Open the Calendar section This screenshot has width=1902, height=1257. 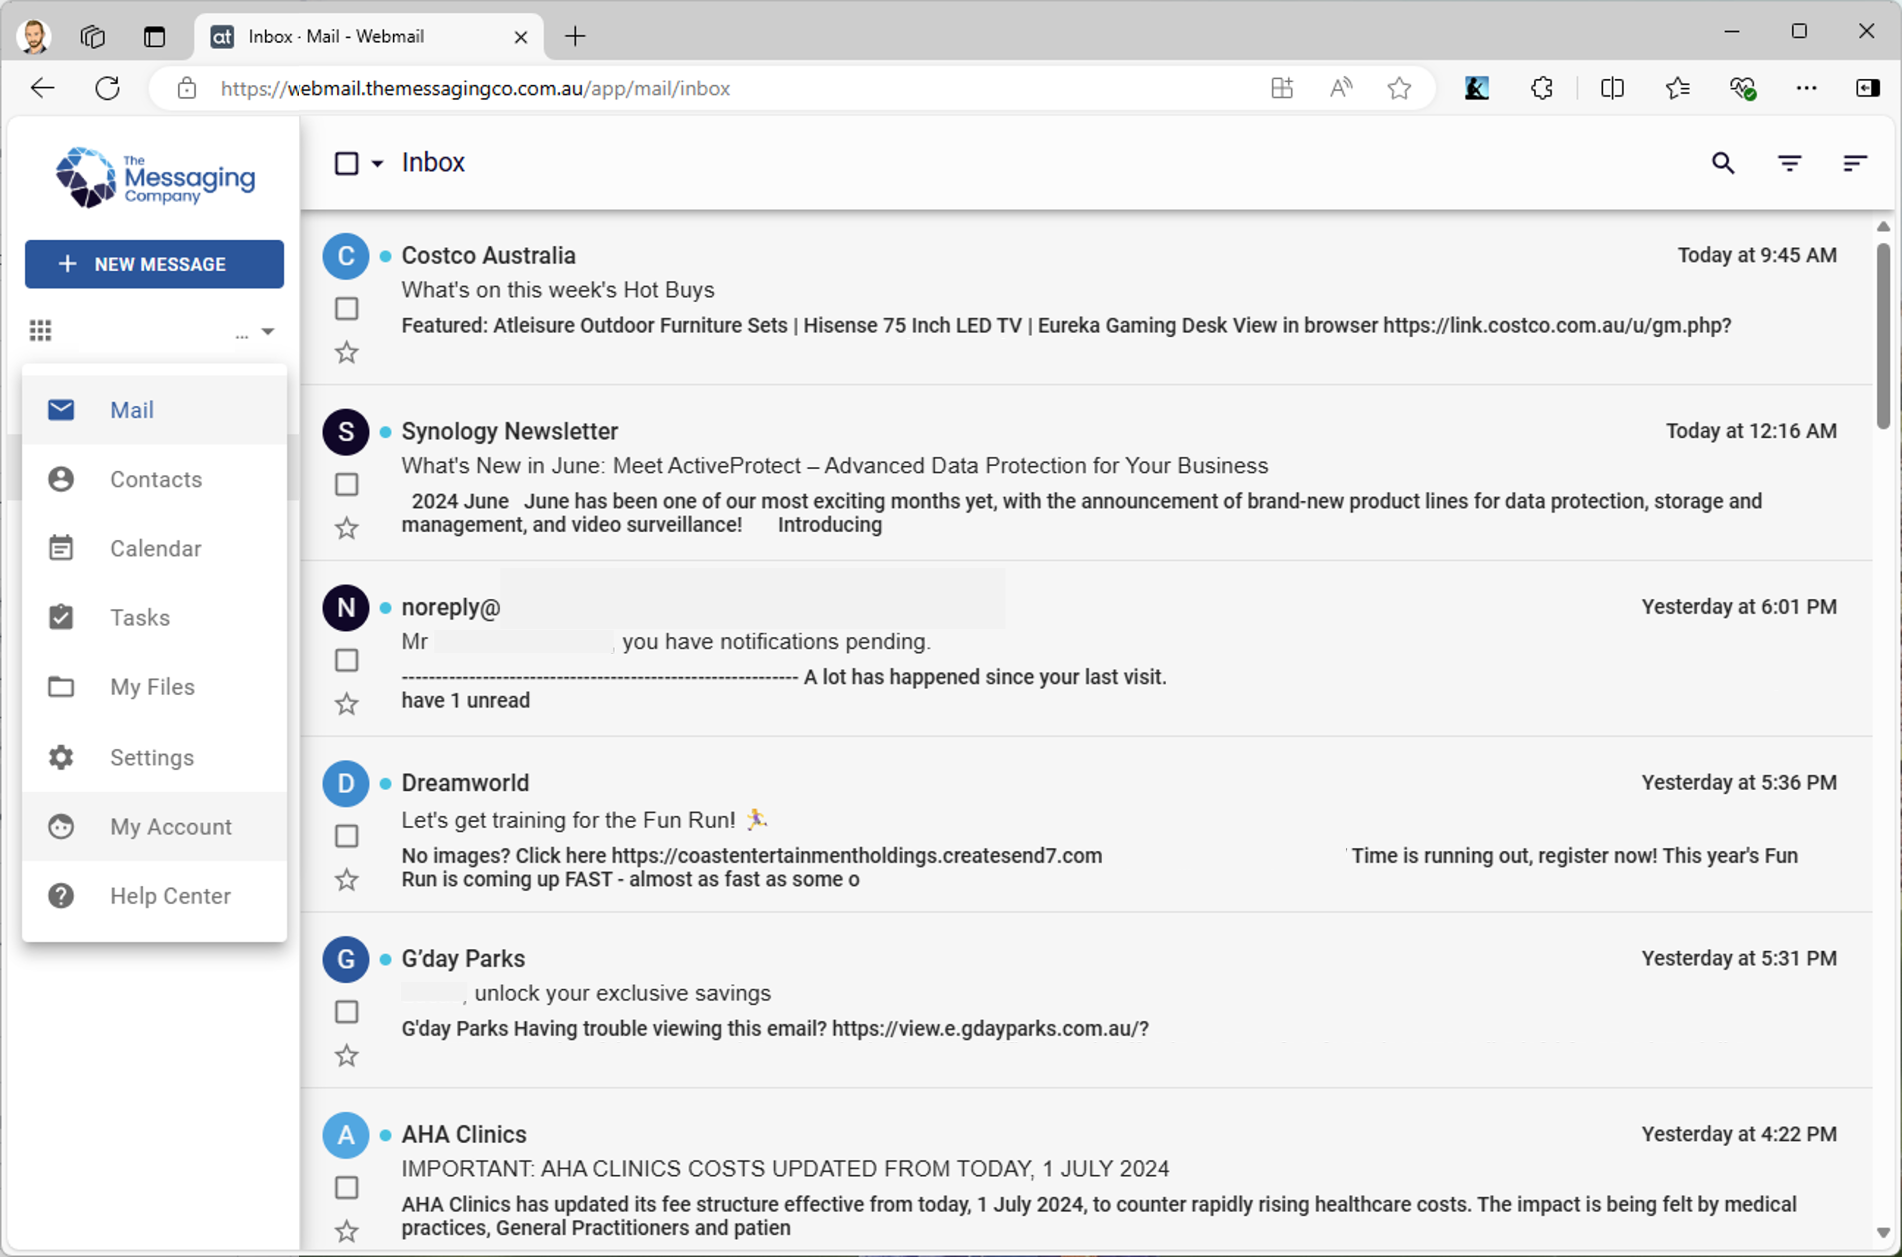155,549
